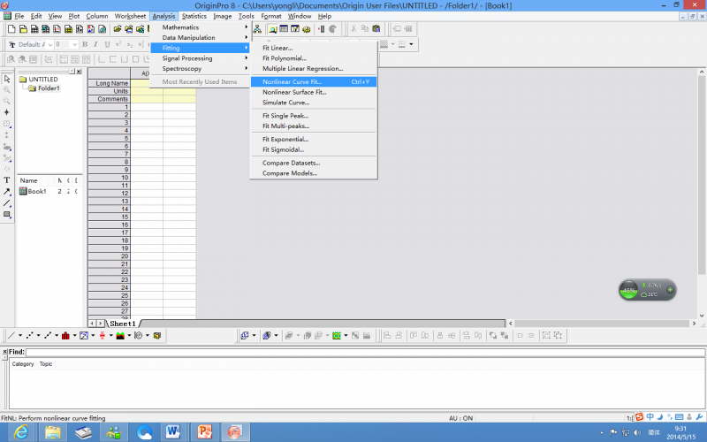The width and height of the screenshot is (707, 442).
Task: Choose Nonlinear Curve Fit menu item
Action: coord(314,81)
